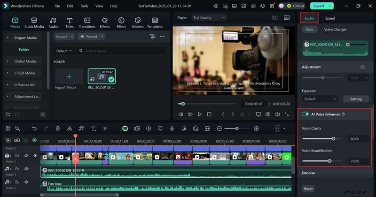Open the Edit menu
Viewport: 376px width, 197px height.
tap(70, 6)
